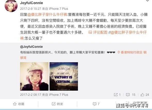Click the 2017-2-9 15:27 post timestamp

(31, 9)
